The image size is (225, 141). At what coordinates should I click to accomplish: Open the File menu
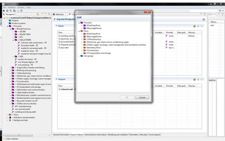(4, 7)
